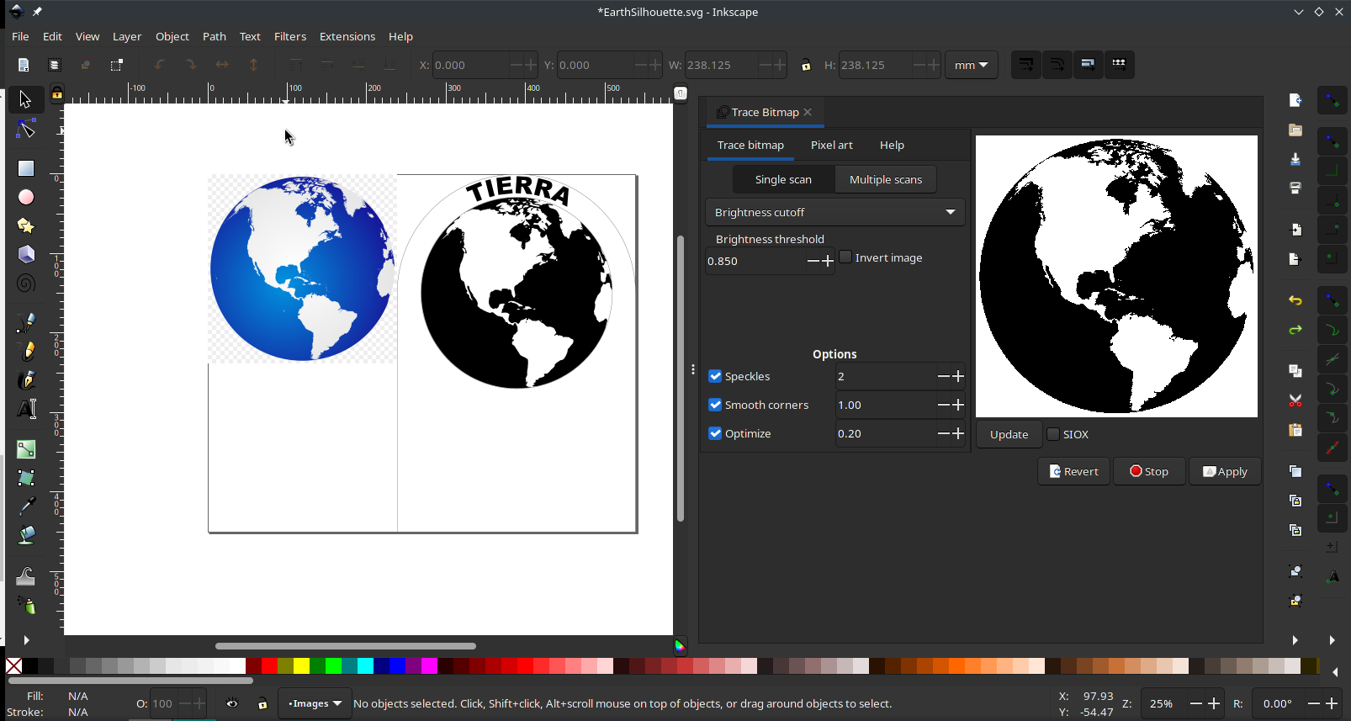Uncheck the Smooth corners checkbox
Screen dimensions: 1351x721
(715, 405)
